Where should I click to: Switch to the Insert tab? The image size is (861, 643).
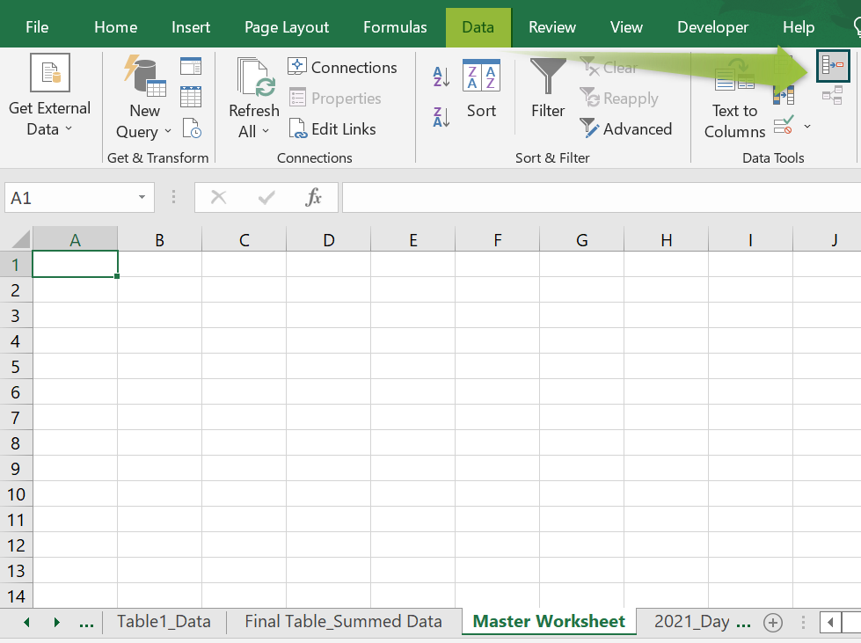[191, 27]
